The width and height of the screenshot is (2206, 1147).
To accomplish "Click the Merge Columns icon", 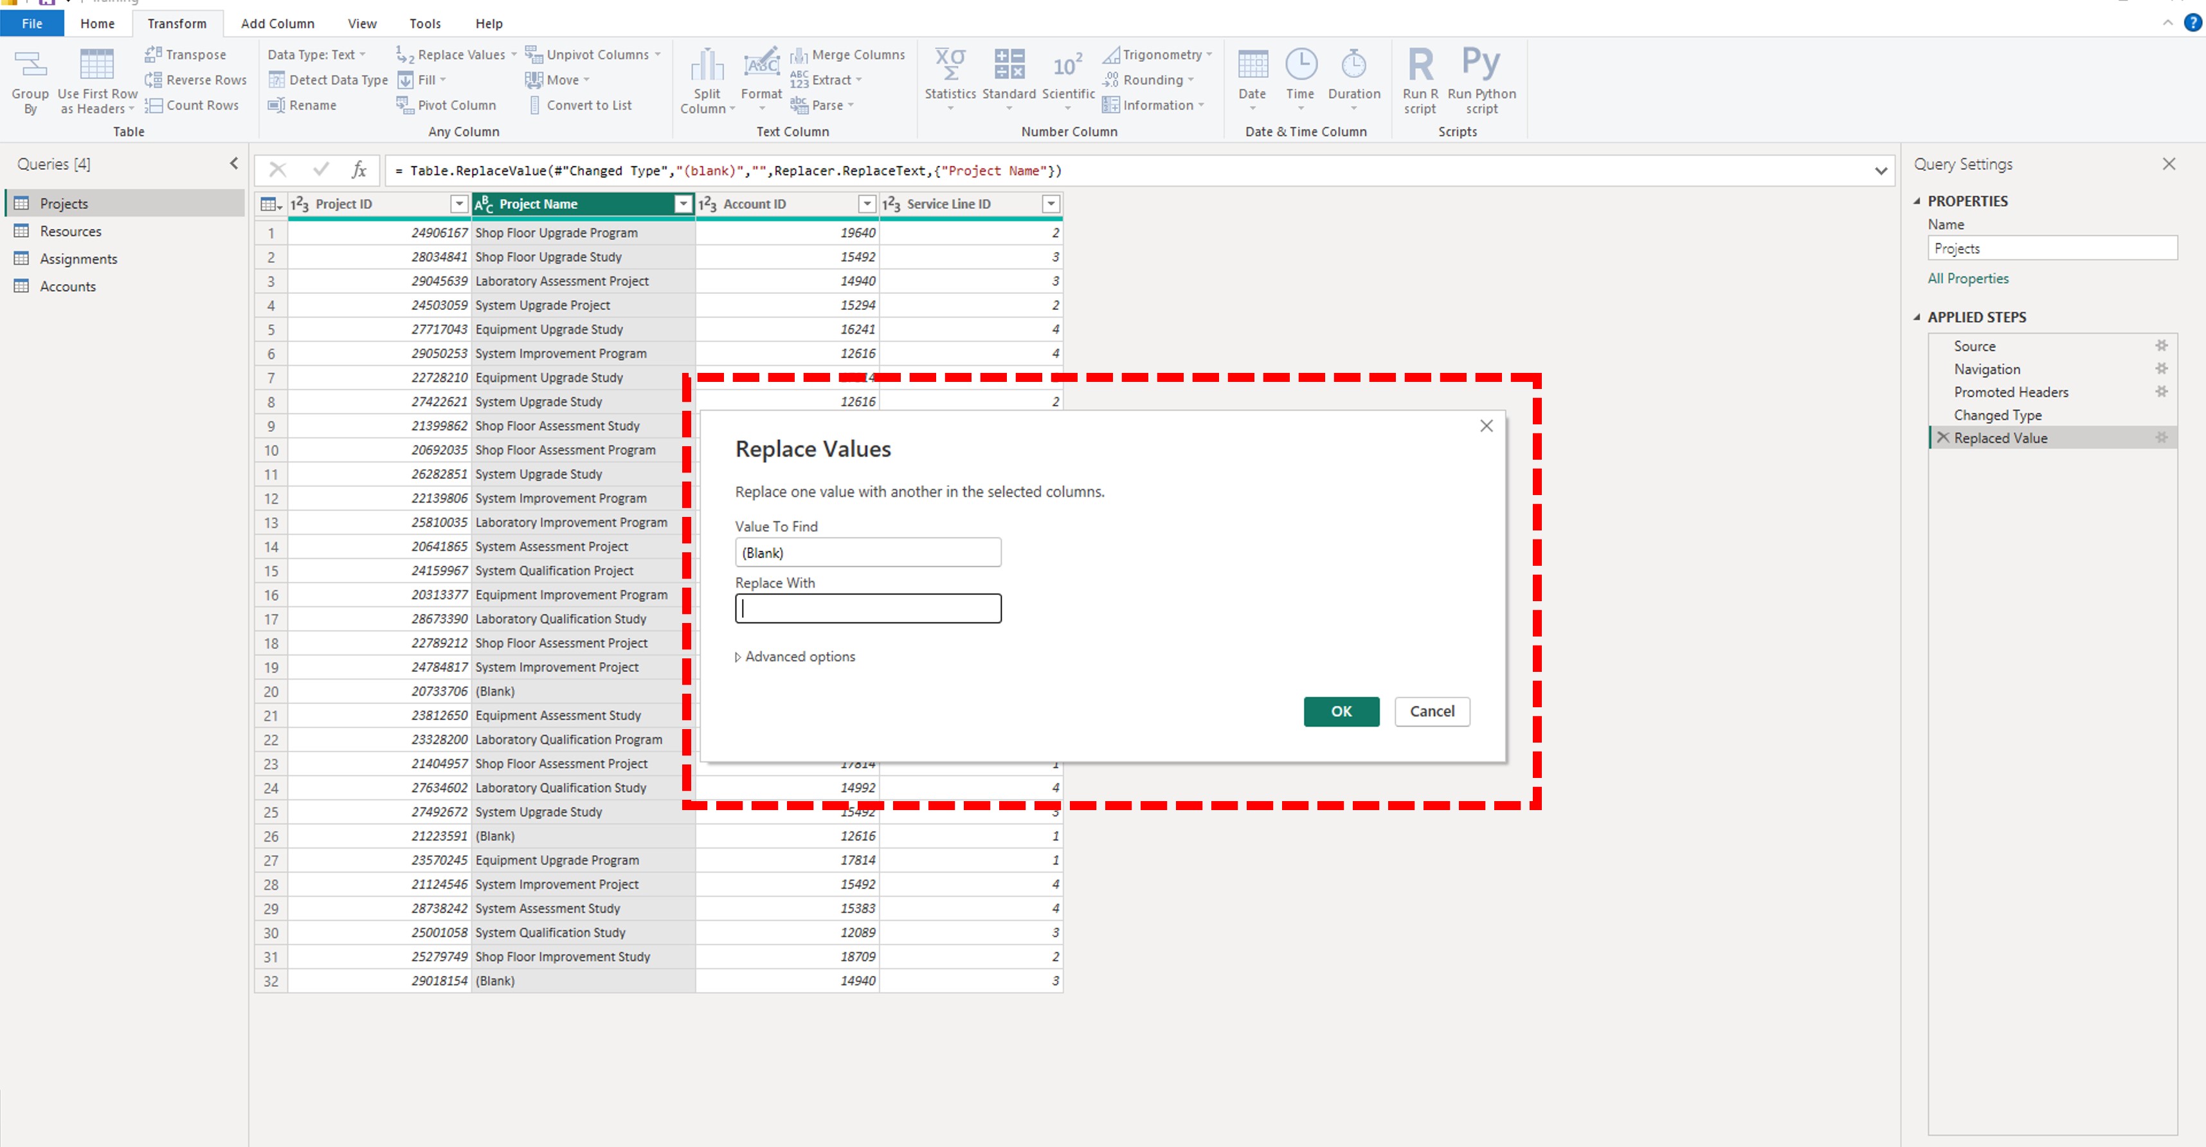I will pyautogui.click(x=798, y=55).
